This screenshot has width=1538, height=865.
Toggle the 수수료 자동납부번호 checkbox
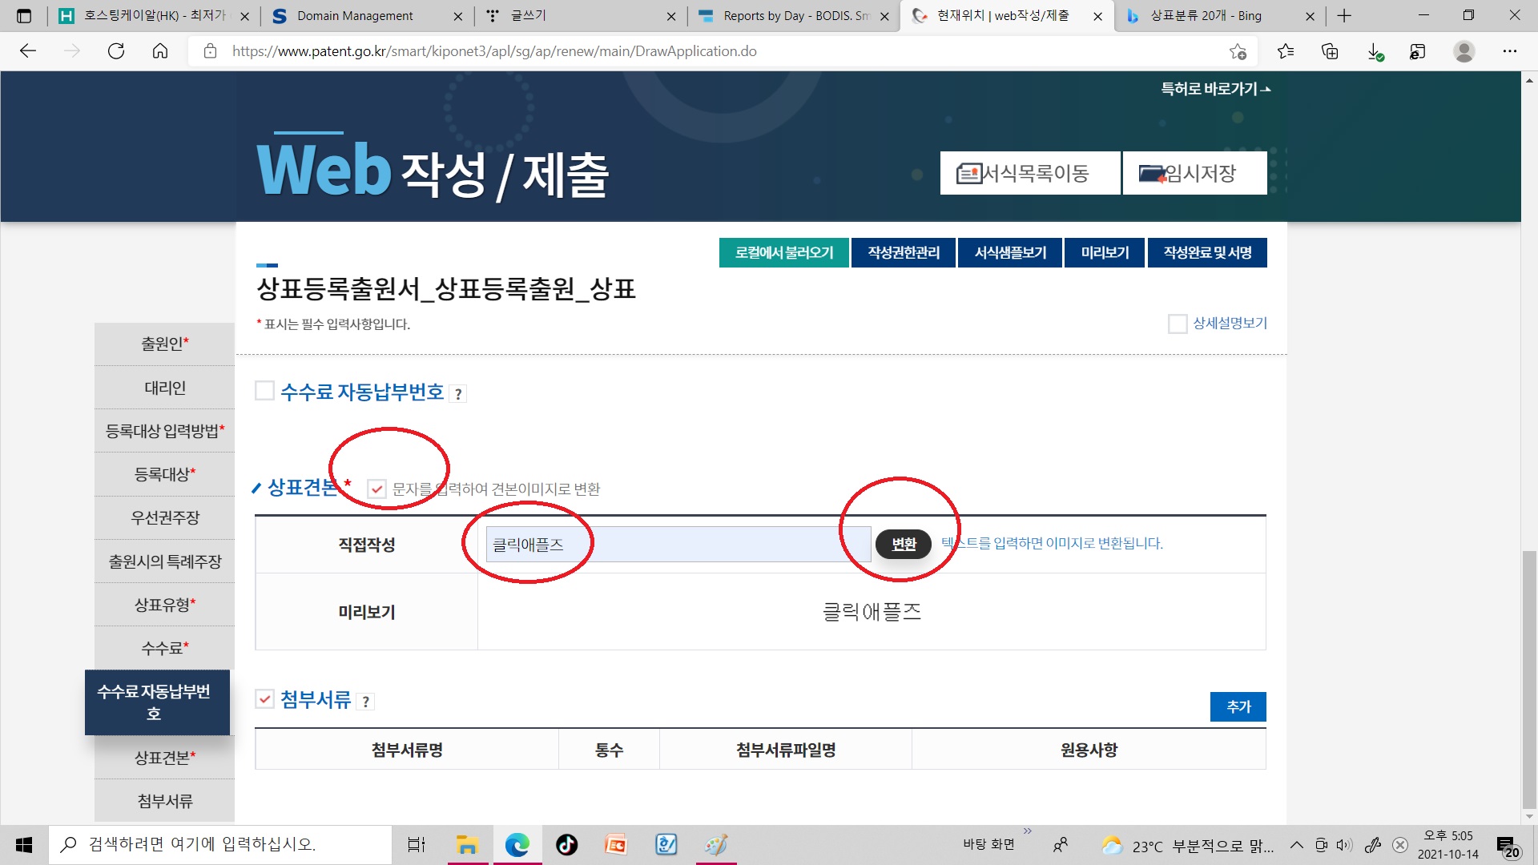[264, 391]
